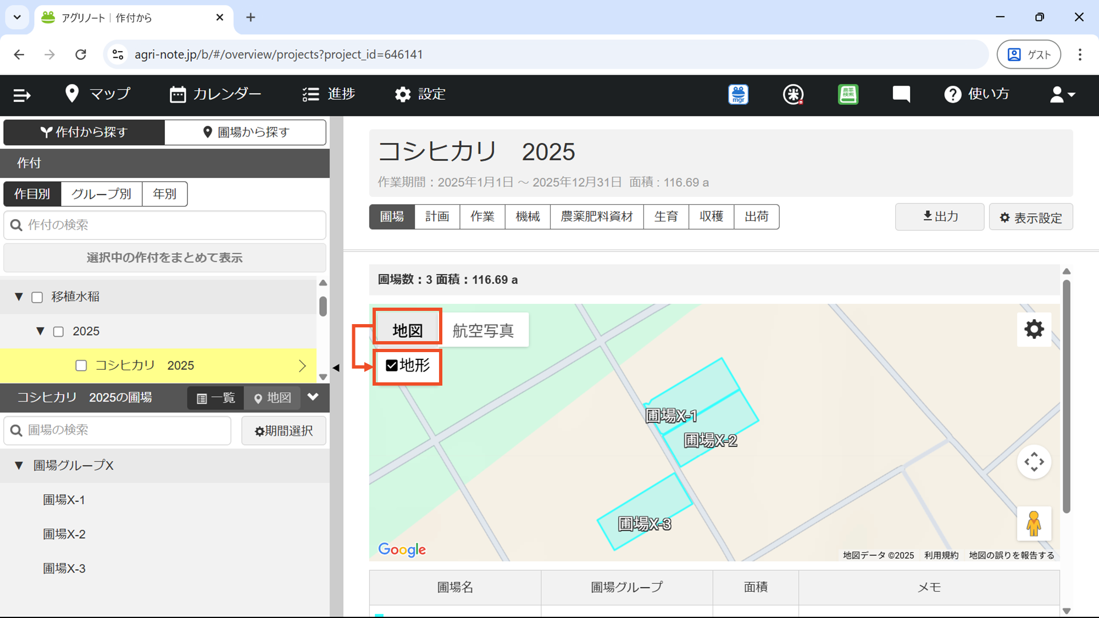Click the map pan control button
The height and width of the screenshot is (618, 1099).
click(x=1034, y=462)
